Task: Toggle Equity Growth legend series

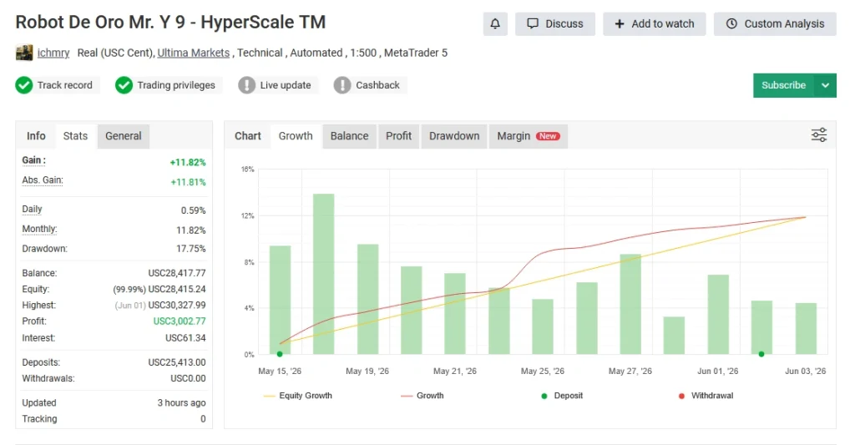Action: click(x=298, y=396)
